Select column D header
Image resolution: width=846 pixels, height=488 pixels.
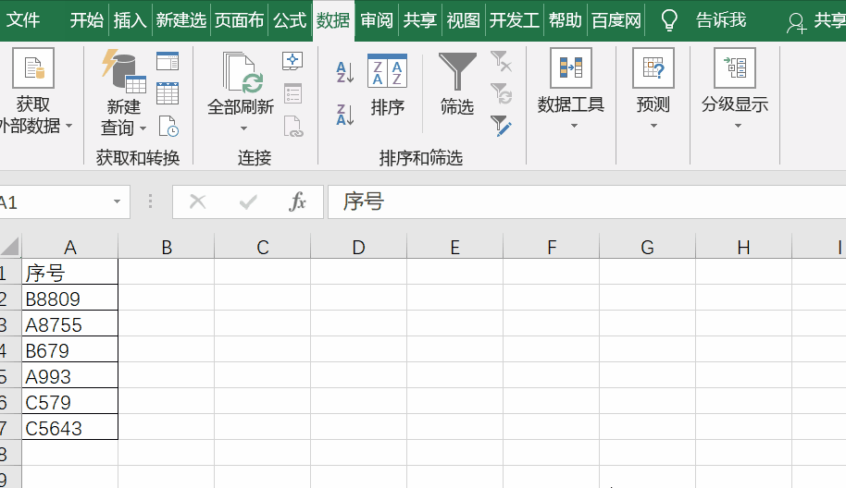(x=358, y=247)
